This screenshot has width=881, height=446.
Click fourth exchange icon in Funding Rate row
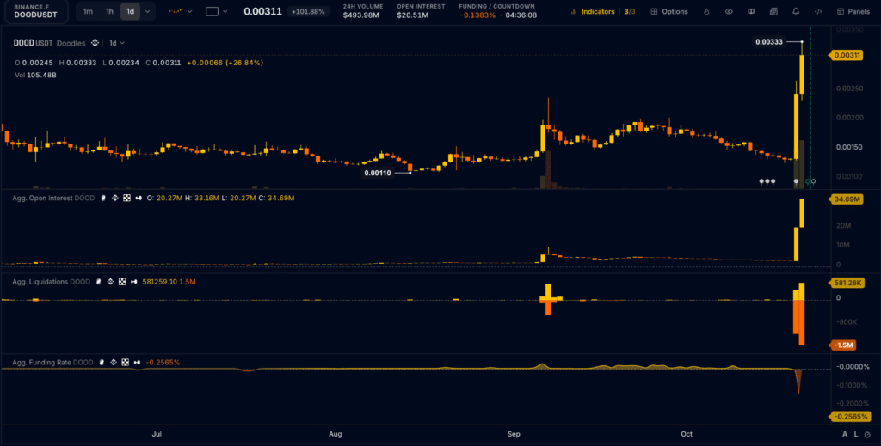pyautogui.click(x=137, y=363)
